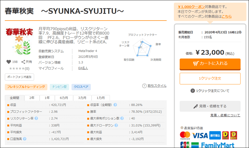Add to portfolio with ポートフォリオ追加

19,77
